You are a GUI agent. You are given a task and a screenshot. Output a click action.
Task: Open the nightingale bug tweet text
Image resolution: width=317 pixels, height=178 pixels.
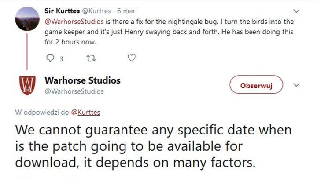pos(167,33)
